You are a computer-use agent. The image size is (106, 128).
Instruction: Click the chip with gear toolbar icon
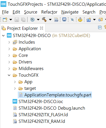[x=80, y=20]
